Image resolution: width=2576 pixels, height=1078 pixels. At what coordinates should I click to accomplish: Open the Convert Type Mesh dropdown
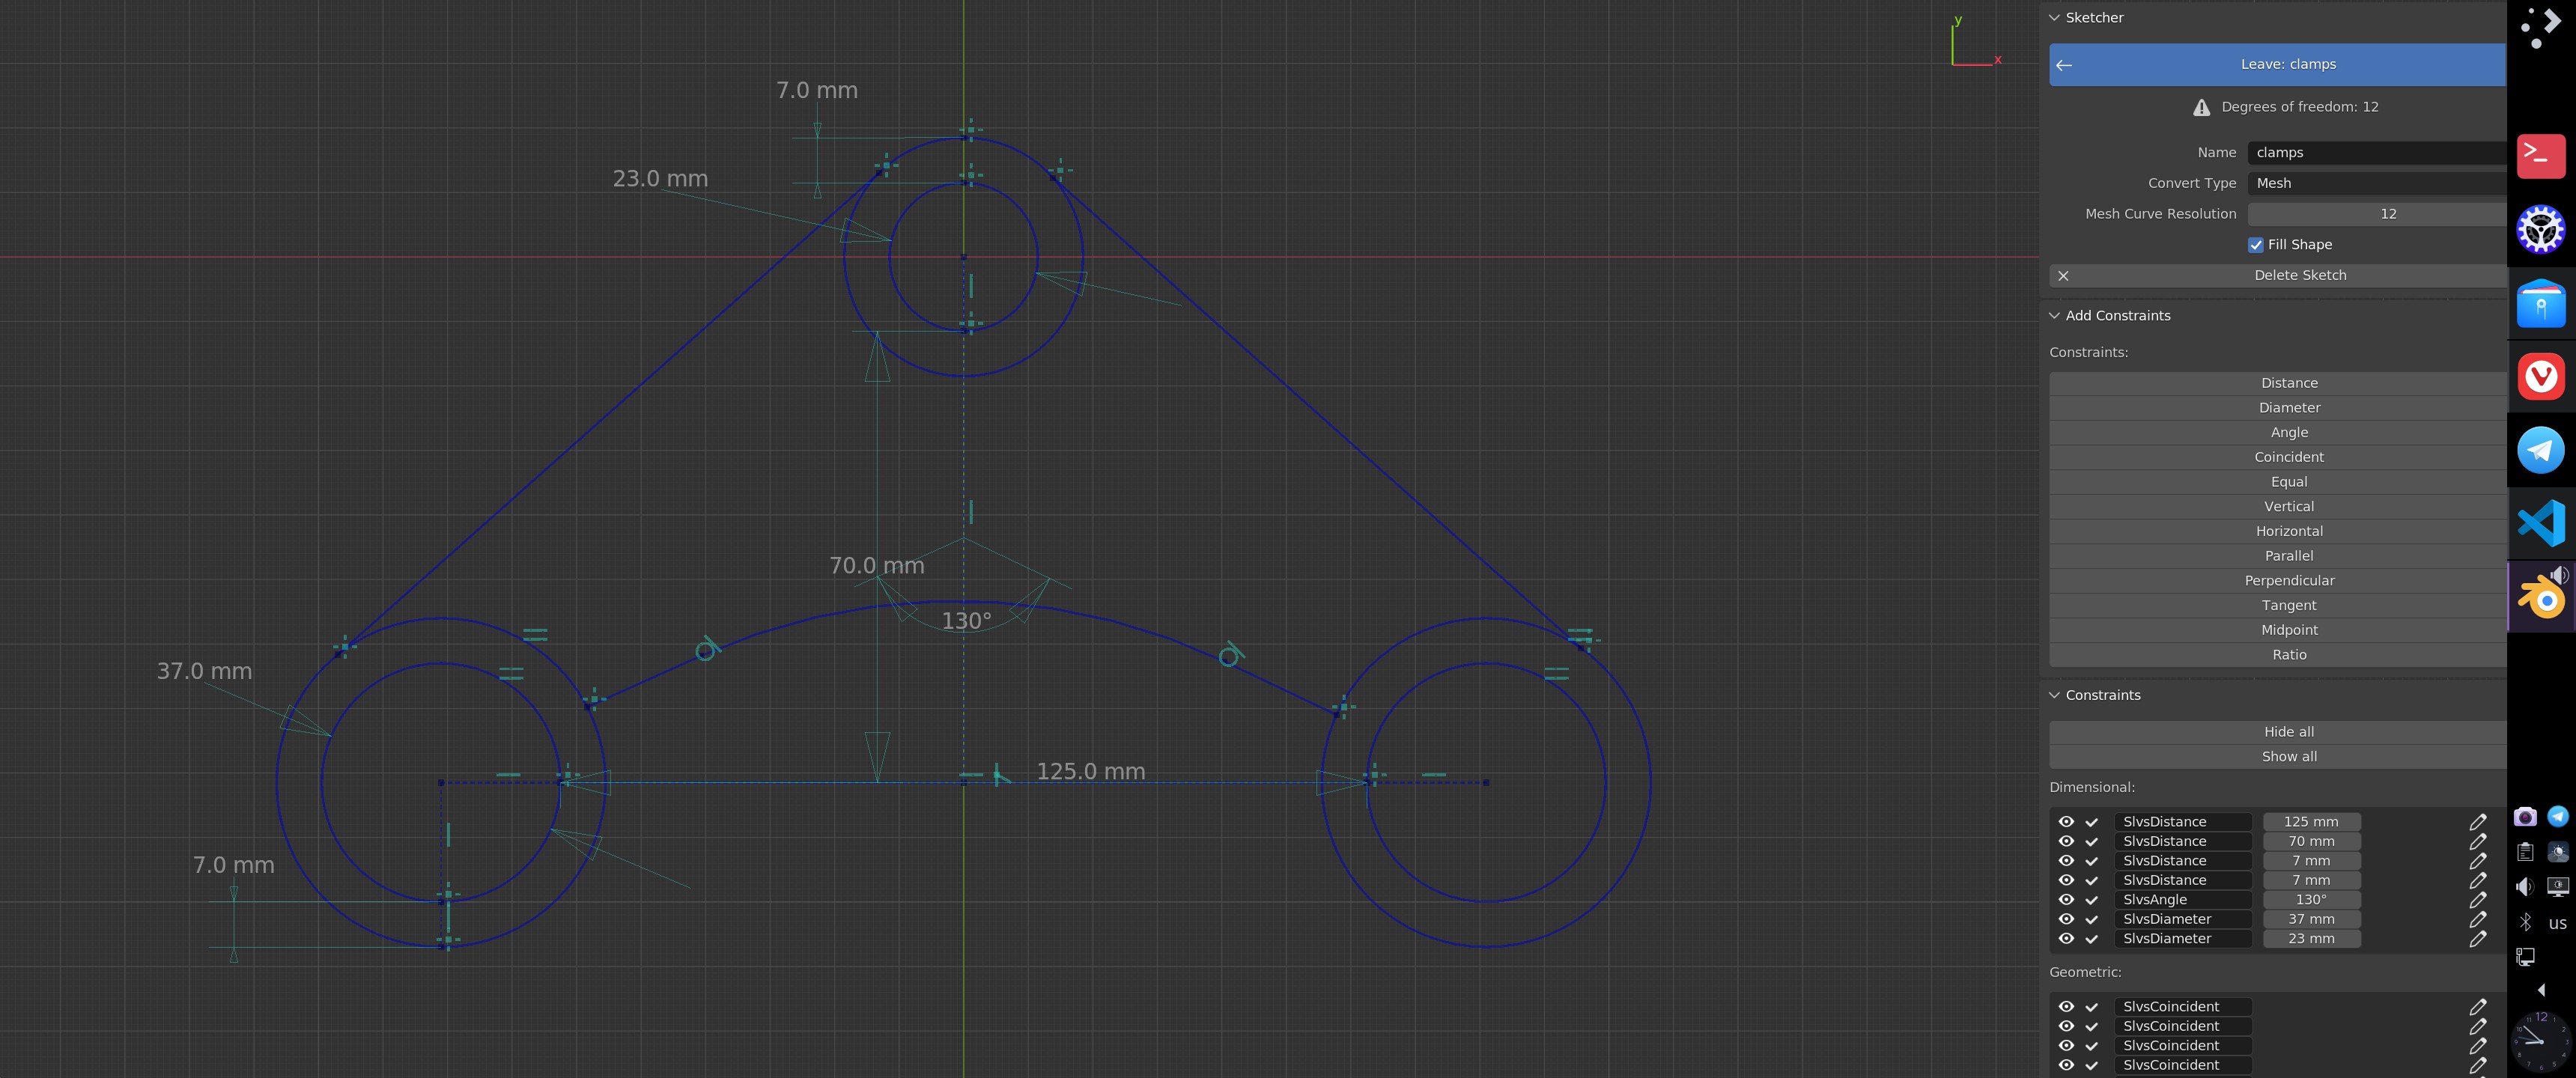click(x=2376, y=184)
